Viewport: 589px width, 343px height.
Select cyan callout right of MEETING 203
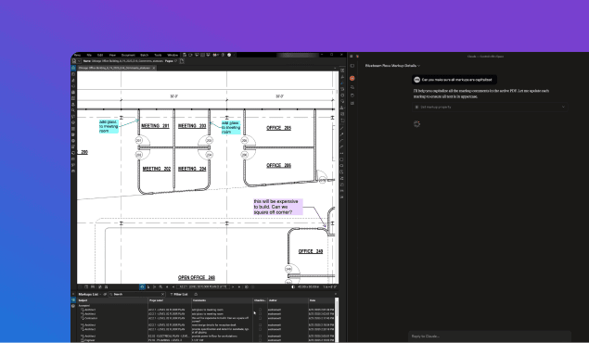tap(231, 128)
